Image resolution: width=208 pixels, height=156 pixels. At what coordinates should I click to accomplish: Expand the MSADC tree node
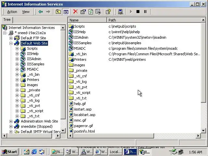[x=17, y=69]
